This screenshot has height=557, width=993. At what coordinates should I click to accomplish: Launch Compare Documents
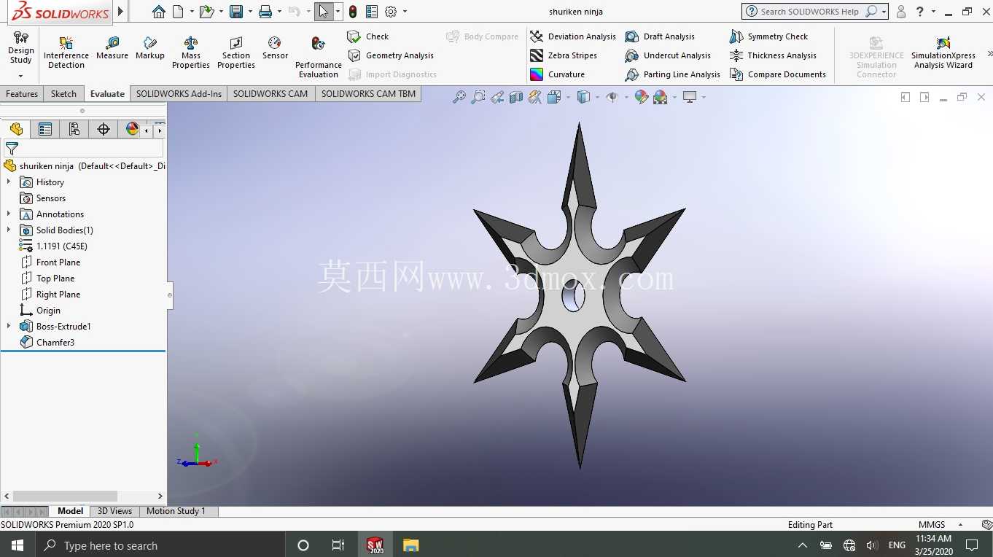(778, 74)
